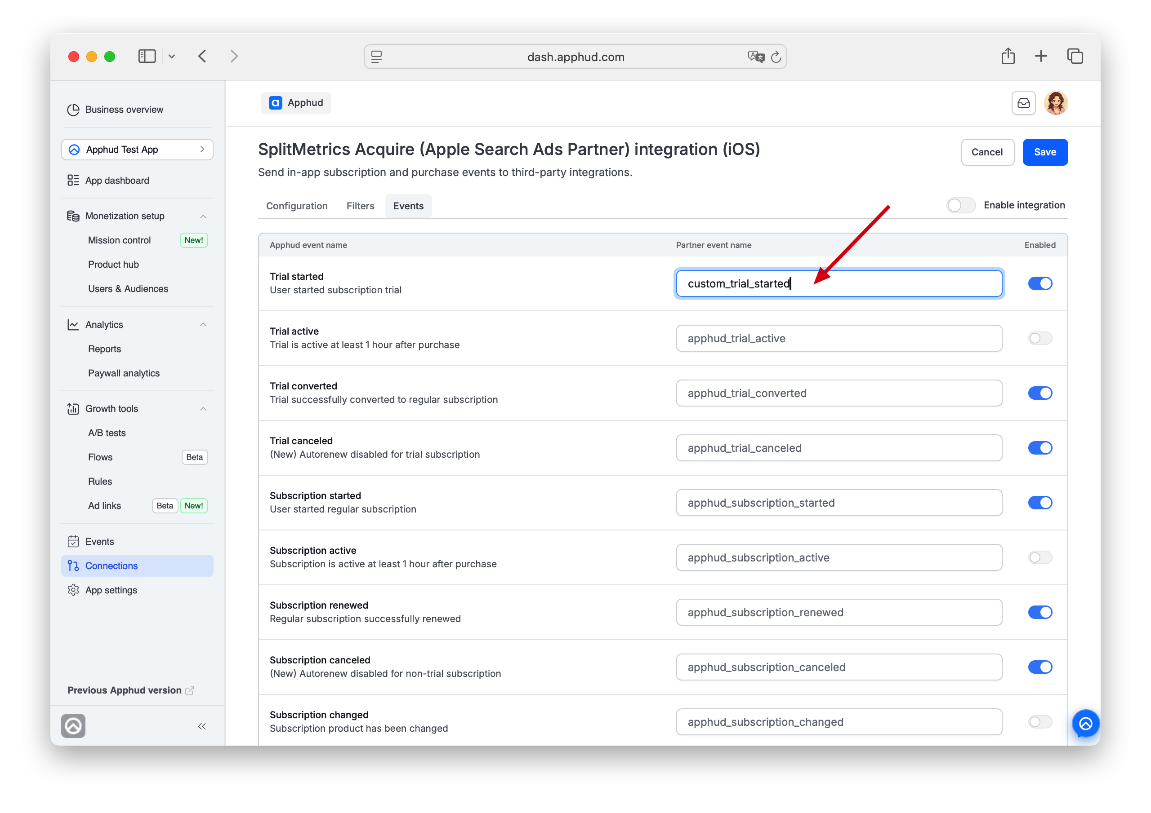1151x813 pixels.
Task: Disable the Subscription renewed event toggle
Action: click(1039, 613)
